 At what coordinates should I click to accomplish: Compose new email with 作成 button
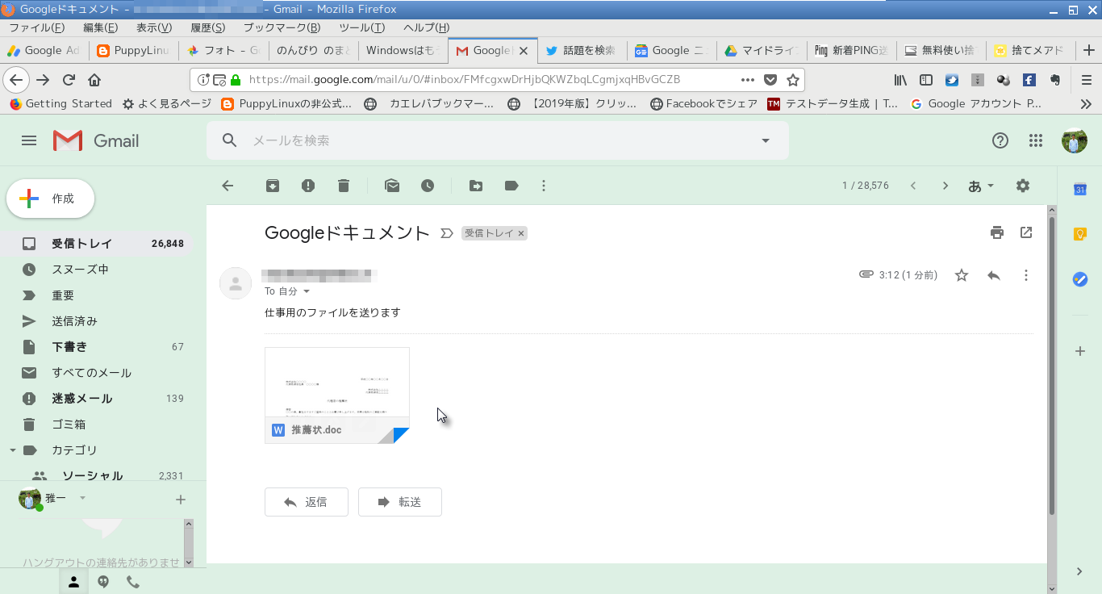(x=50, y=199)
